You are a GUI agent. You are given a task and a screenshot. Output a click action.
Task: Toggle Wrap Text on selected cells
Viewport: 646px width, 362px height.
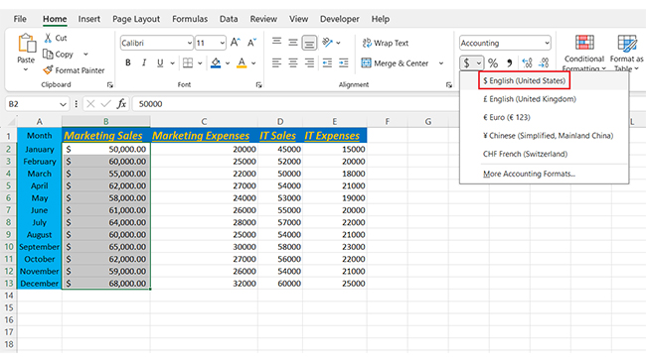(386, 43)
